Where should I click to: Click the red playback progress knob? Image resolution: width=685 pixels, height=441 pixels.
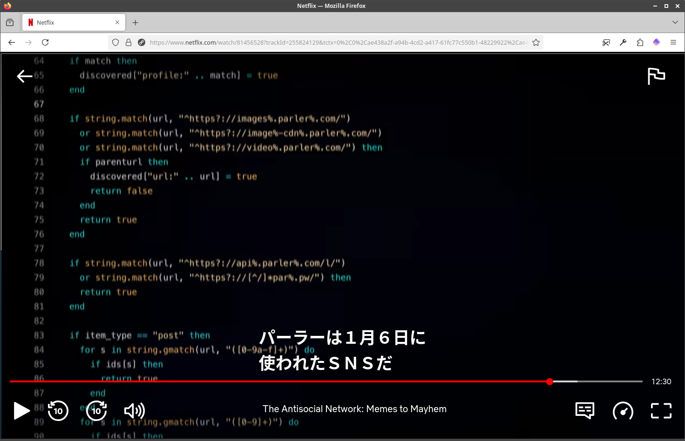(550, 381)
